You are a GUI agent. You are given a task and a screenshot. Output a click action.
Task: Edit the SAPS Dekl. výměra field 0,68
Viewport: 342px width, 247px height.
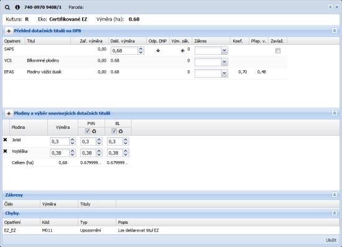(x=124, y=50)
